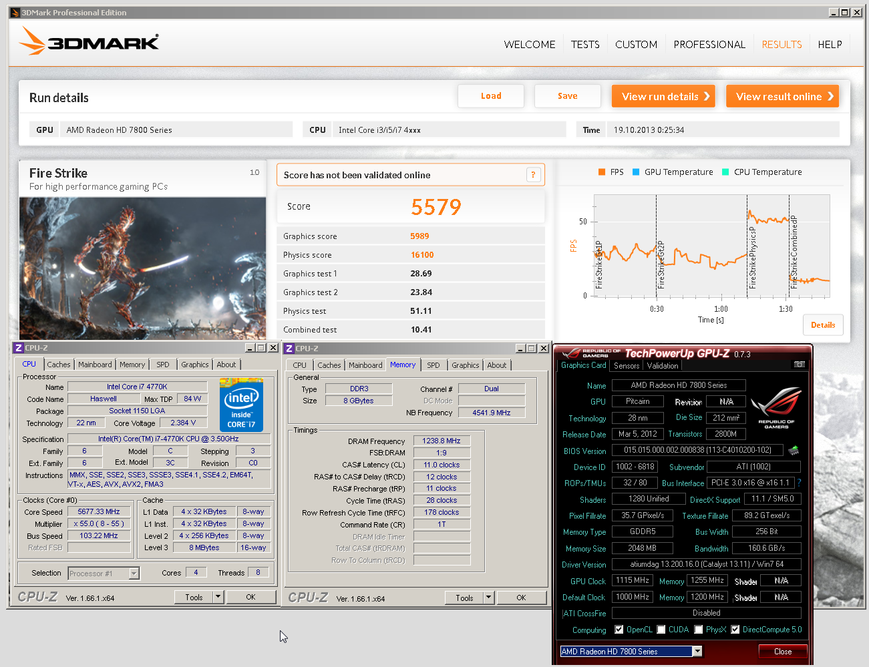The width and height of the screenshot is (869, 667).
Task: Toggle the DirectCompute 5.0 checkbox
Action: tap(735, 630)
